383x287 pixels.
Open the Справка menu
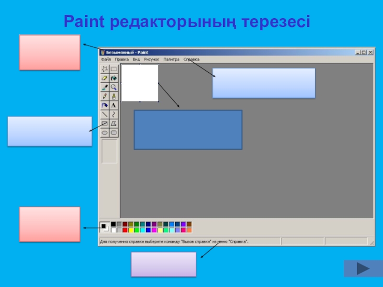(x=191, y=59)
